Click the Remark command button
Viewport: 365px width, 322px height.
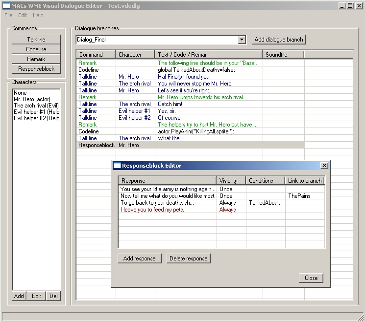tap(36, 59)
